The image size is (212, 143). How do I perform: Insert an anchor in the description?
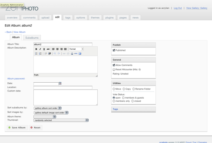tap(72, 53)
